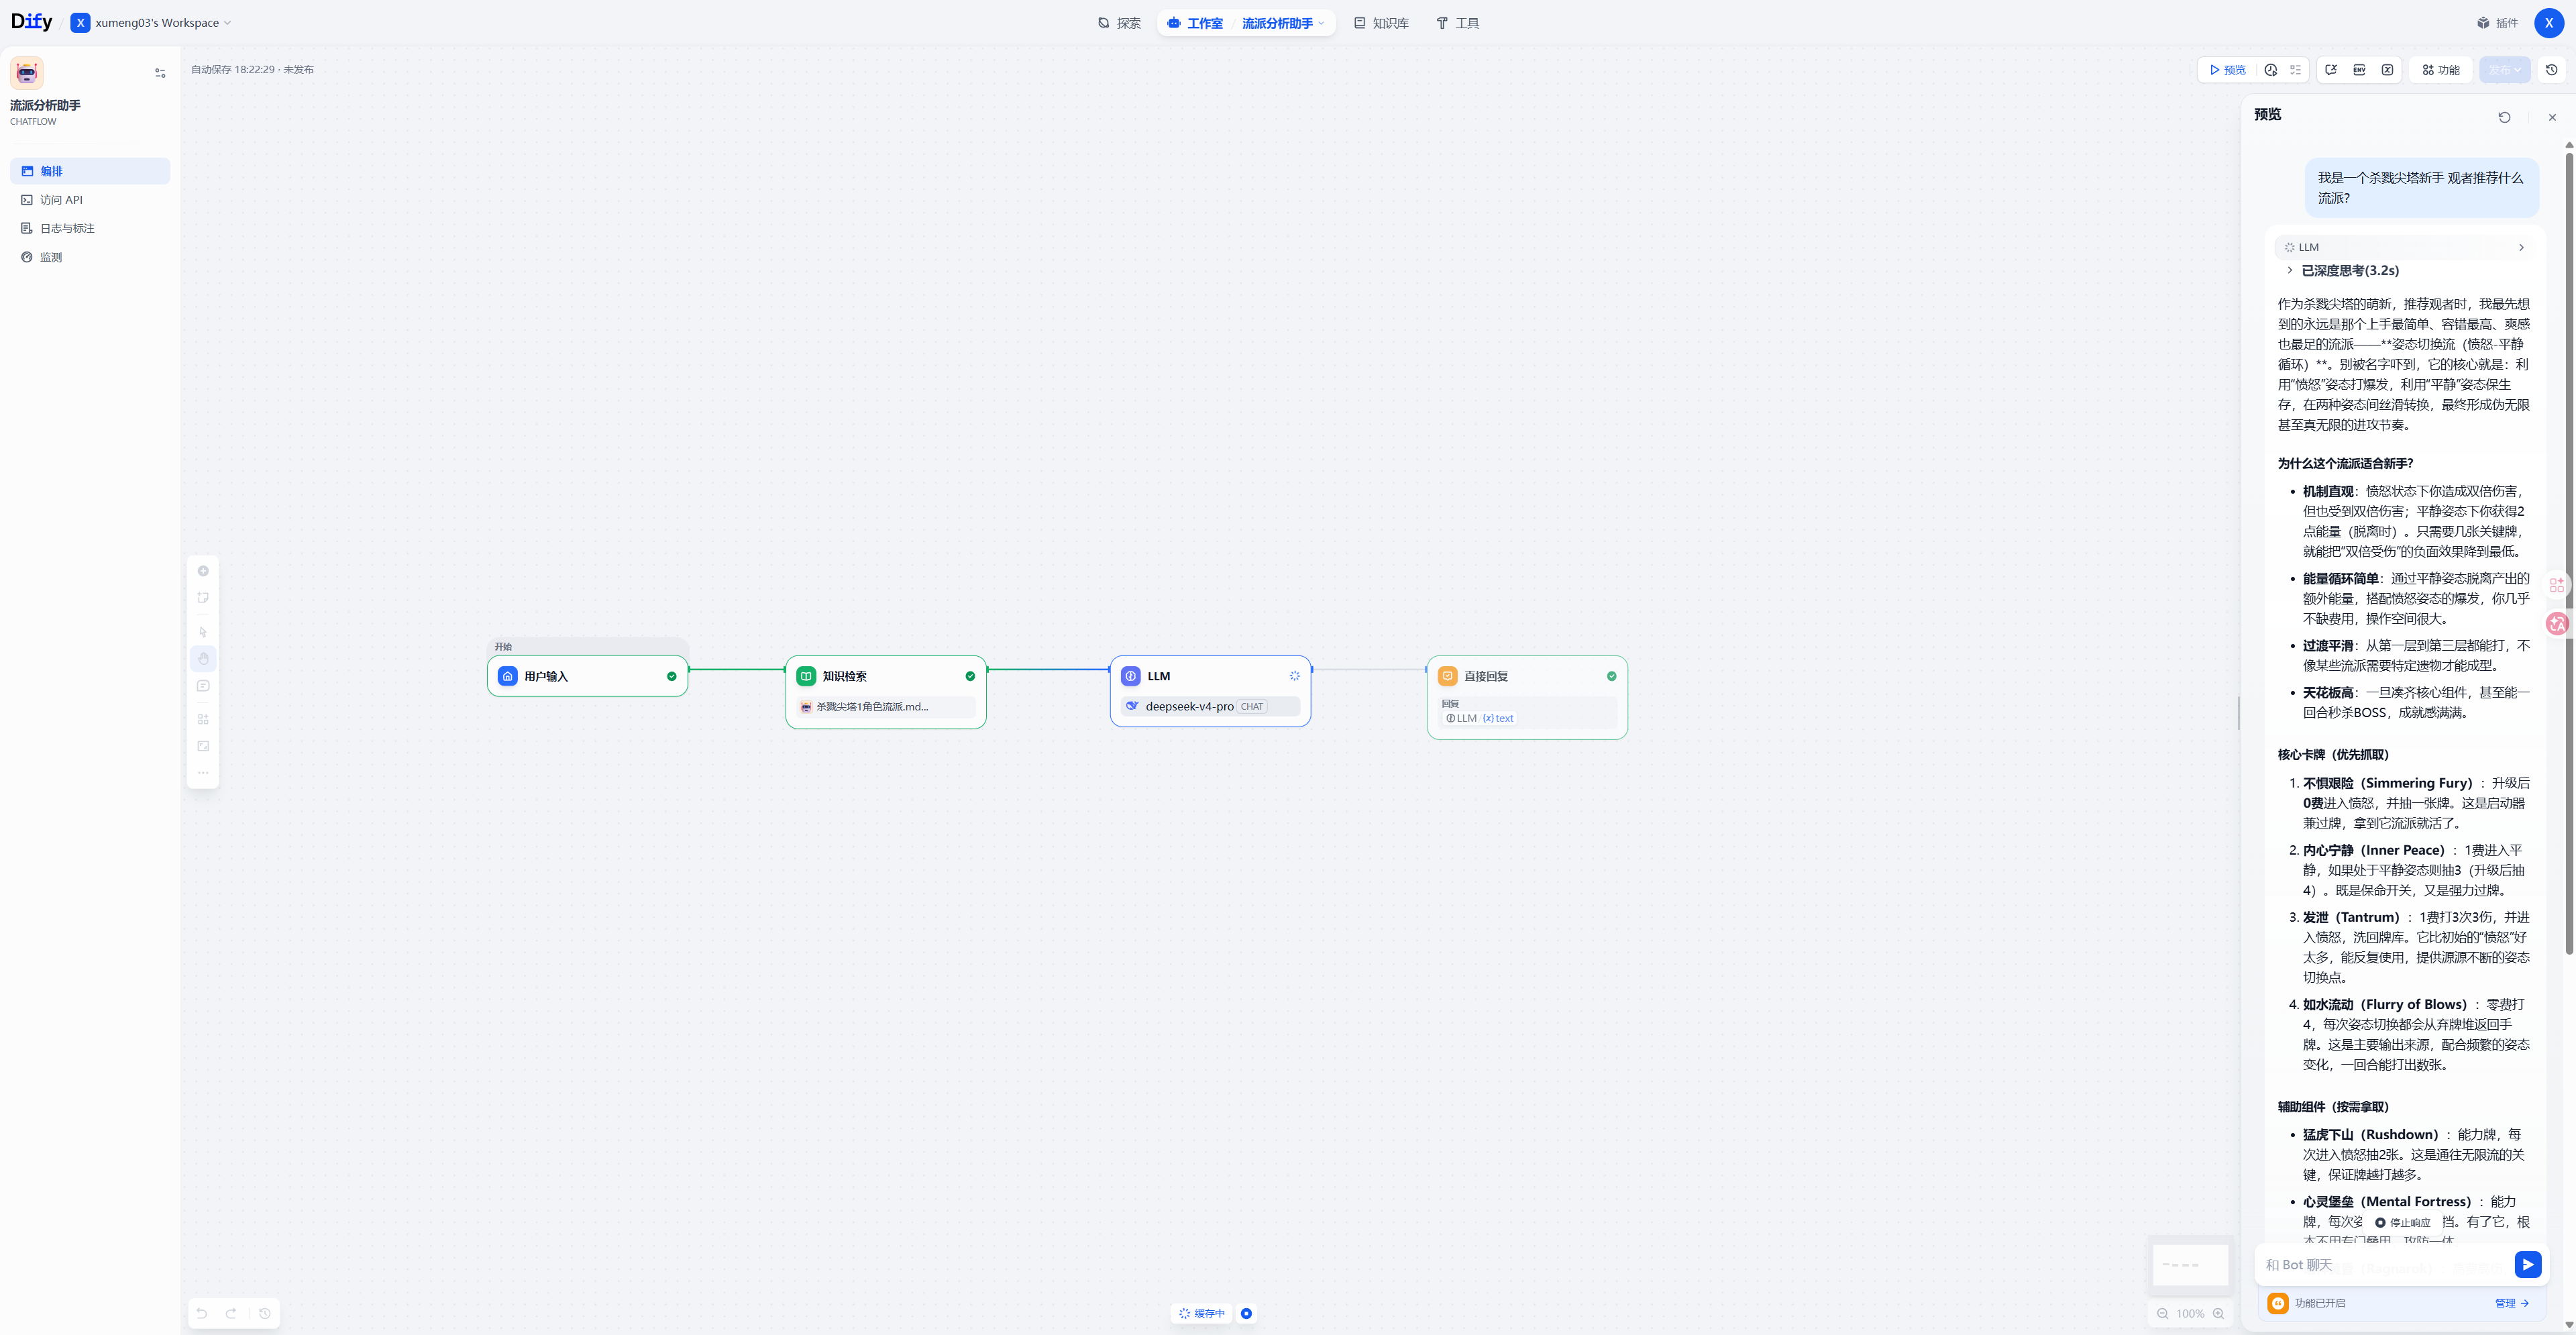Click the preview panel vertical scrollbar
2576x1335 pixels.
click(x=2568, y=553)
